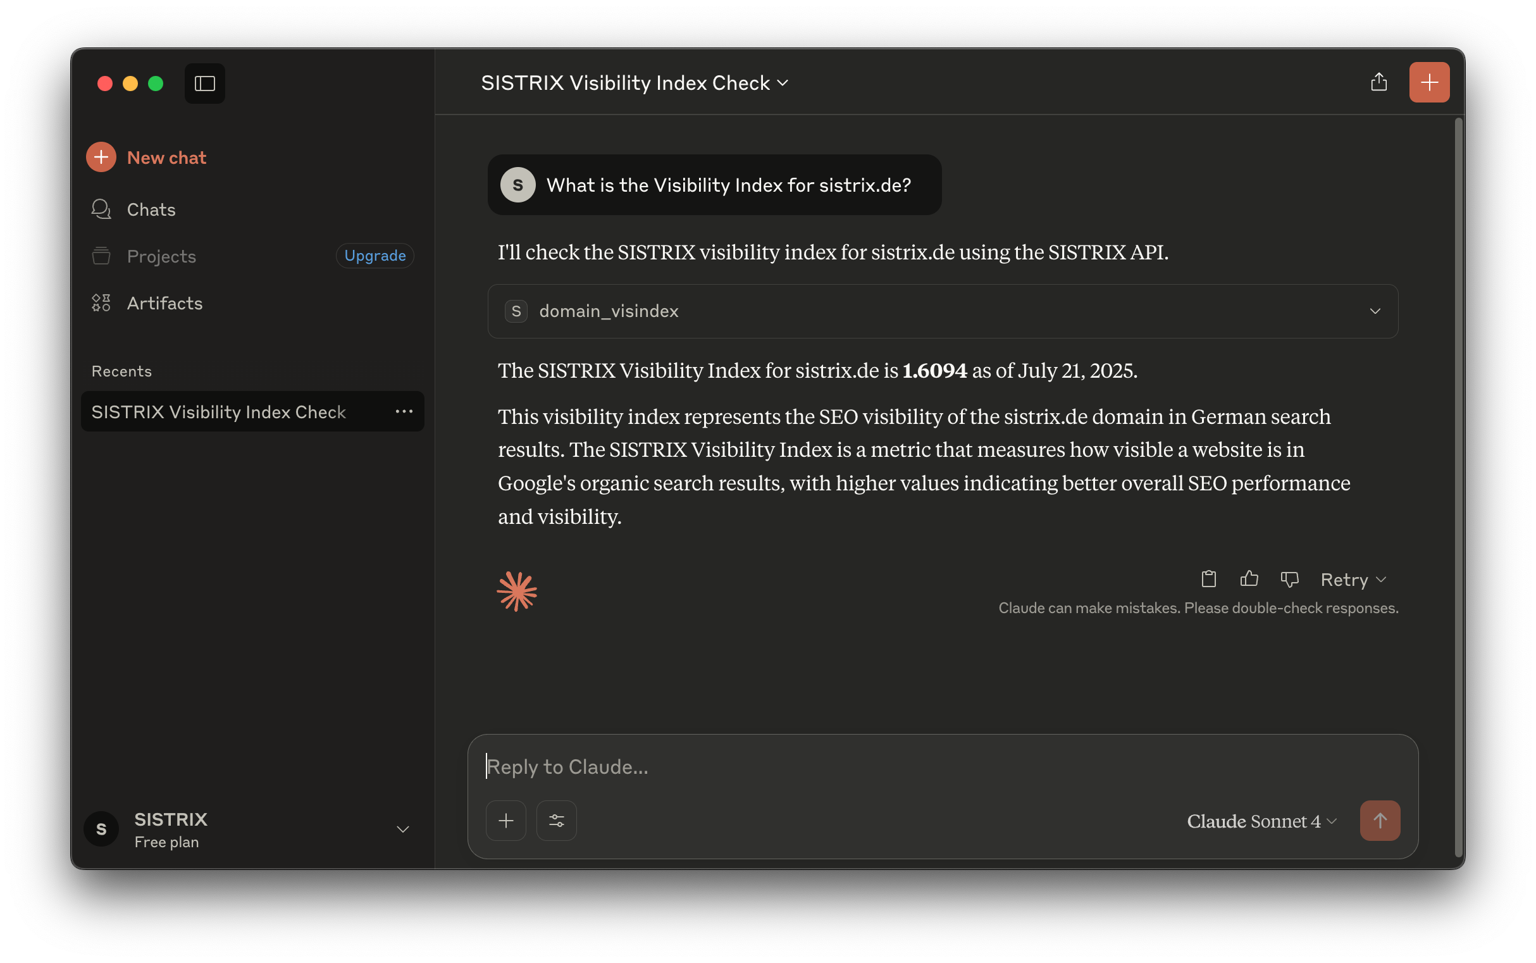
Task: Open the Claude Sonnet 4 model selector
Action: tap(1259, 821)
